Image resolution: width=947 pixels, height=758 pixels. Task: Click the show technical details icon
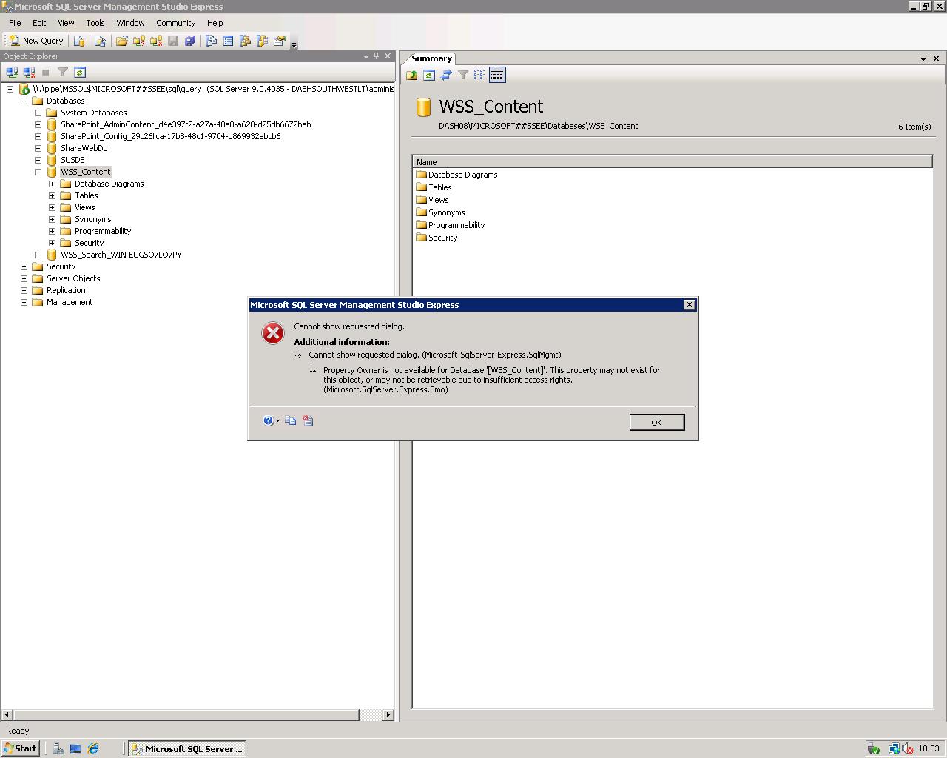[308, 420]
